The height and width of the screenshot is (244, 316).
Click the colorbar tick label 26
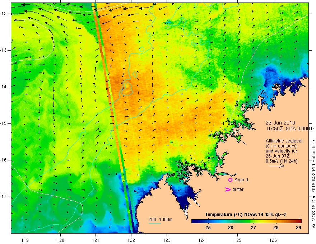pyautogui.click(x=231, y=228)
